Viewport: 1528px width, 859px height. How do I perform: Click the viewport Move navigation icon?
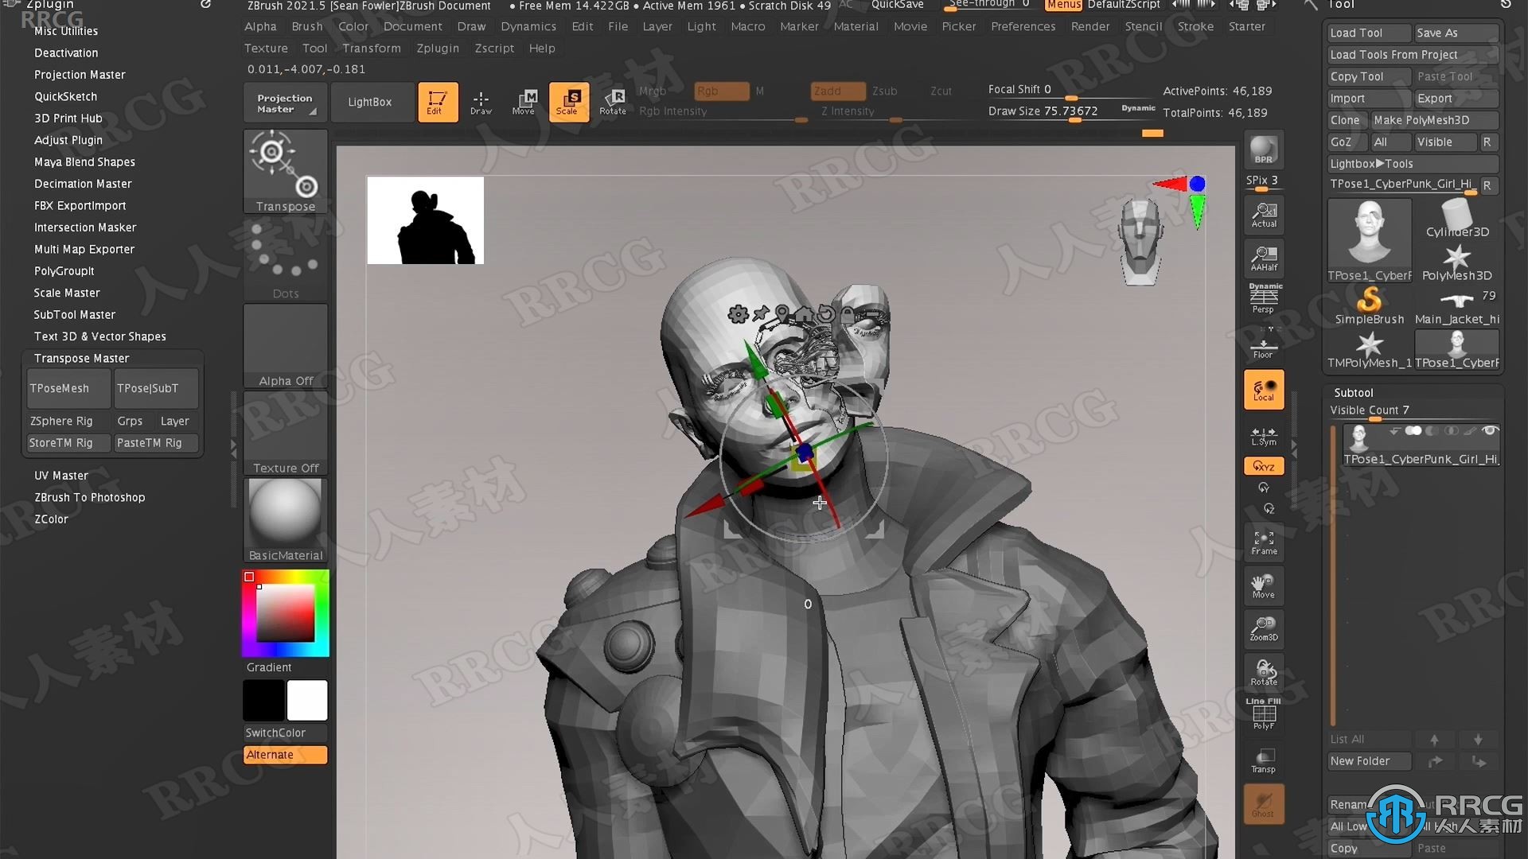(1264, 585)
